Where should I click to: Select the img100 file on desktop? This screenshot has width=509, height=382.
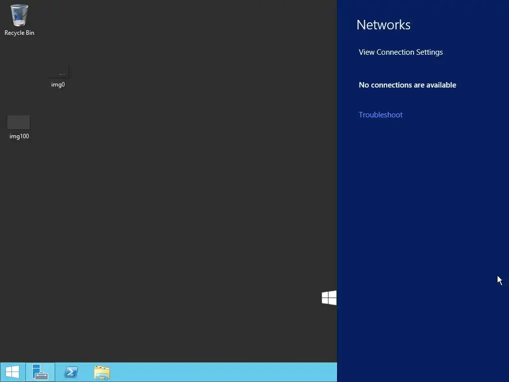(19, 127)
